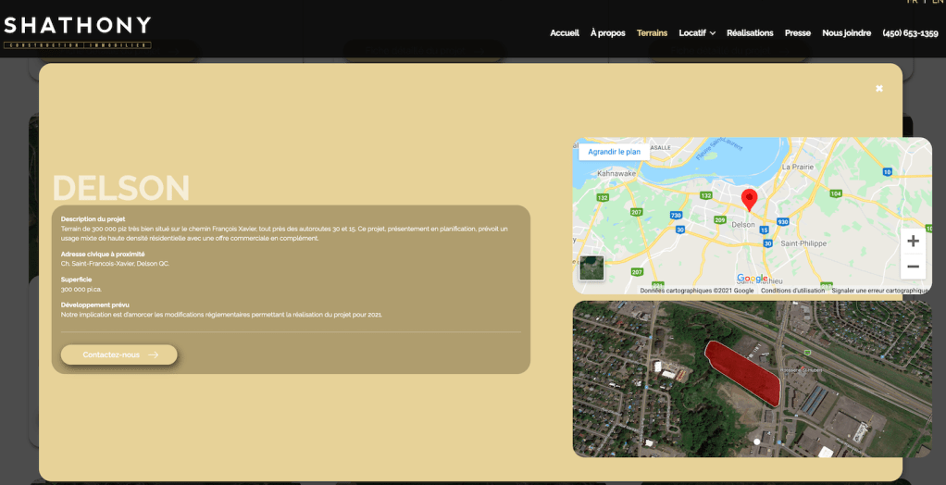This screenshot has width=946, height=485.
Task: Close the Delson project popup
Action: (x=878, y=89)
